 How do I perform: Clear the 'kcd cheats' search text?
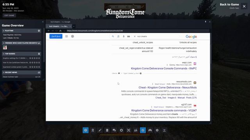[135, 37]
